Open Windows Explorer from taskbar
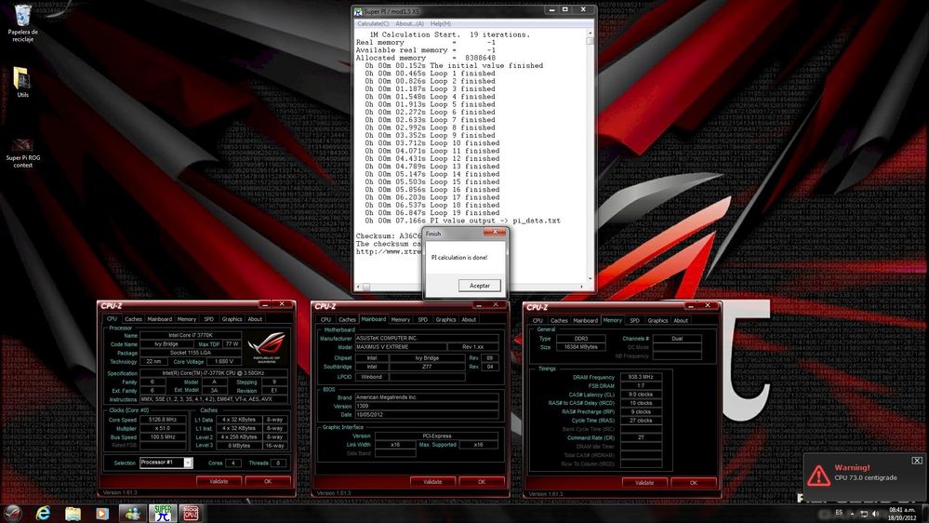Viewport: 929px width, 523px height. (73, 513)
